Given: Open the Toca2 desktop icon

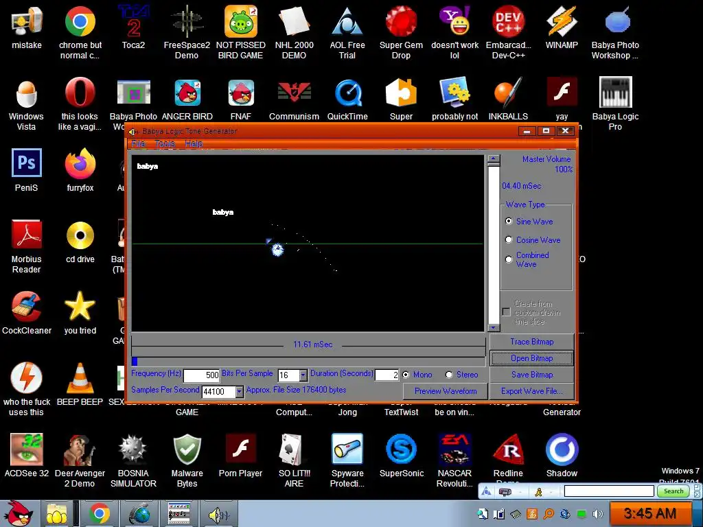Looking at the screenshot, I should [133, 27].
